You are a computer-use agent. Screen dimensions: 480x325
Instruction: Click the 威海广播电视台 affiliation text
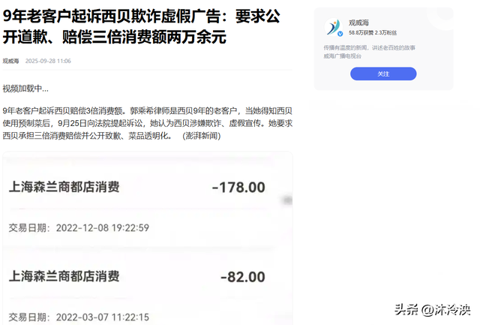pos(343,56)
